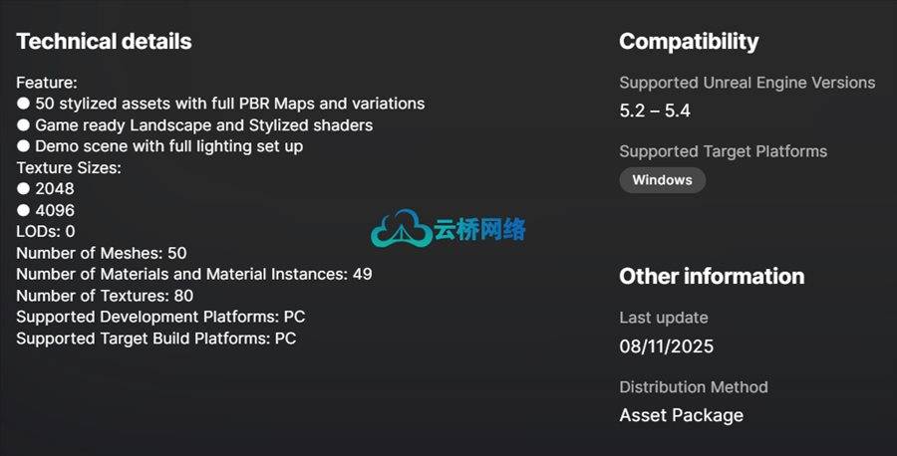Click the LODs: 0 line
This screenshot has height=456, width=897.
(x=46, y=231)
